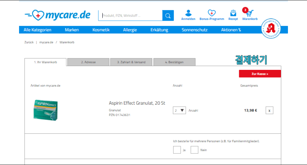
Task: Click the Aspirin Effect product image
Action: (x=46, y=110)
